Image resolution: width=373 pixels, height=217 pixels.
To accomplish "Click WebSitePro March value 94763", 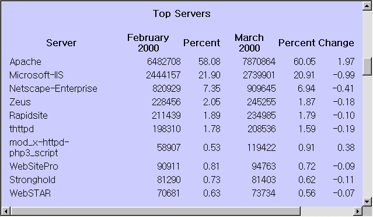I will [x=264, y=166].
